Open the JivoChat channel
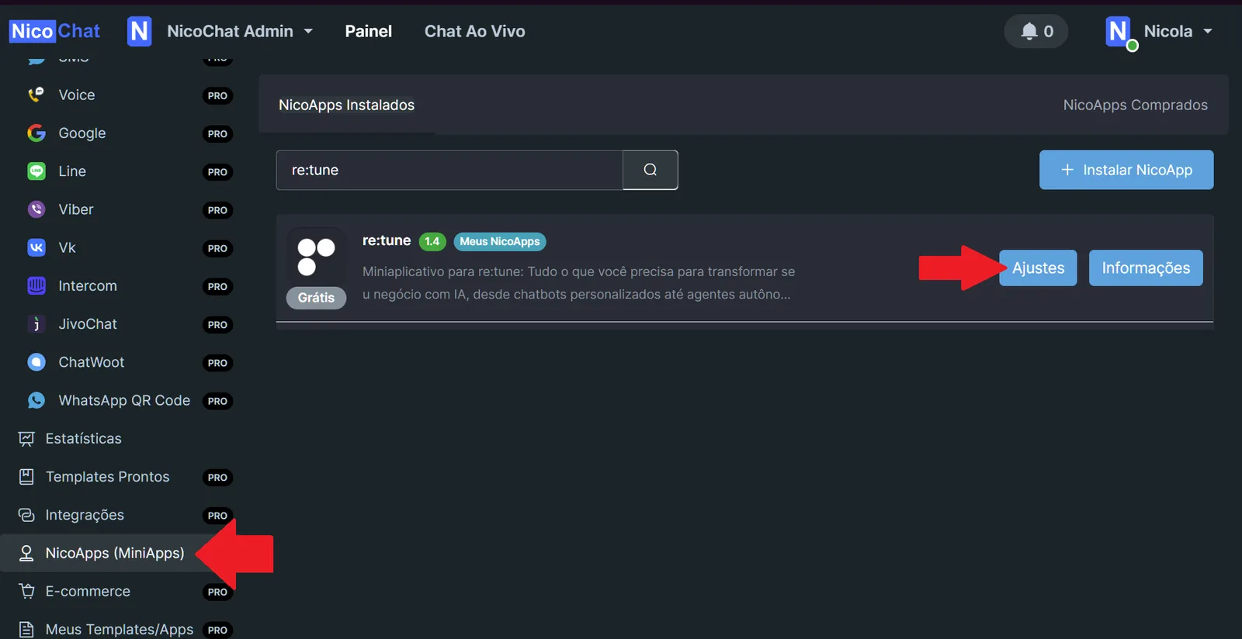The width and height of the screenshot is (1242, 639). pos(88,324)
